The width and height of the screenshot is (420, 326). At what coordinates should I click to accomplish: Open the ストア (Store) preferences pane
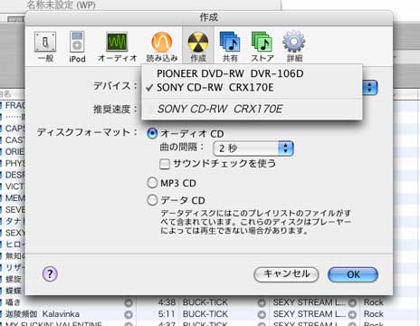262,47
